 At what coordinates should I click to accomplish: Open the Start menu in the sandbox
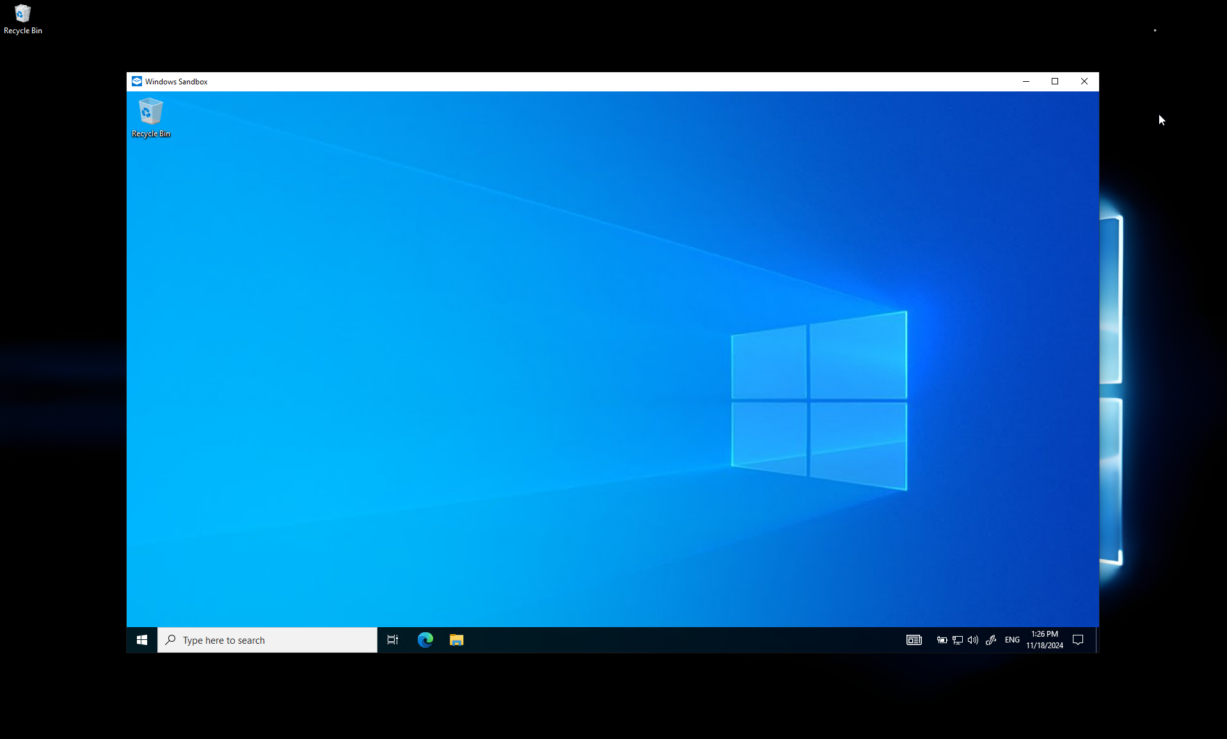[142, 640]
